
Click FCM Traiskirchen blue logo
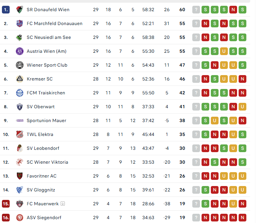pos(19,93)
